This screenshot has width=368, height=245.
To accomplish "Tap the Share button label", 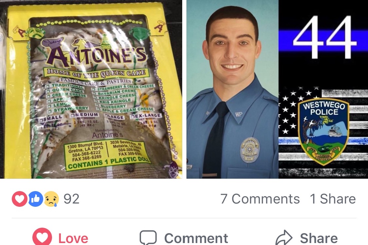I will tap(319, 238).
